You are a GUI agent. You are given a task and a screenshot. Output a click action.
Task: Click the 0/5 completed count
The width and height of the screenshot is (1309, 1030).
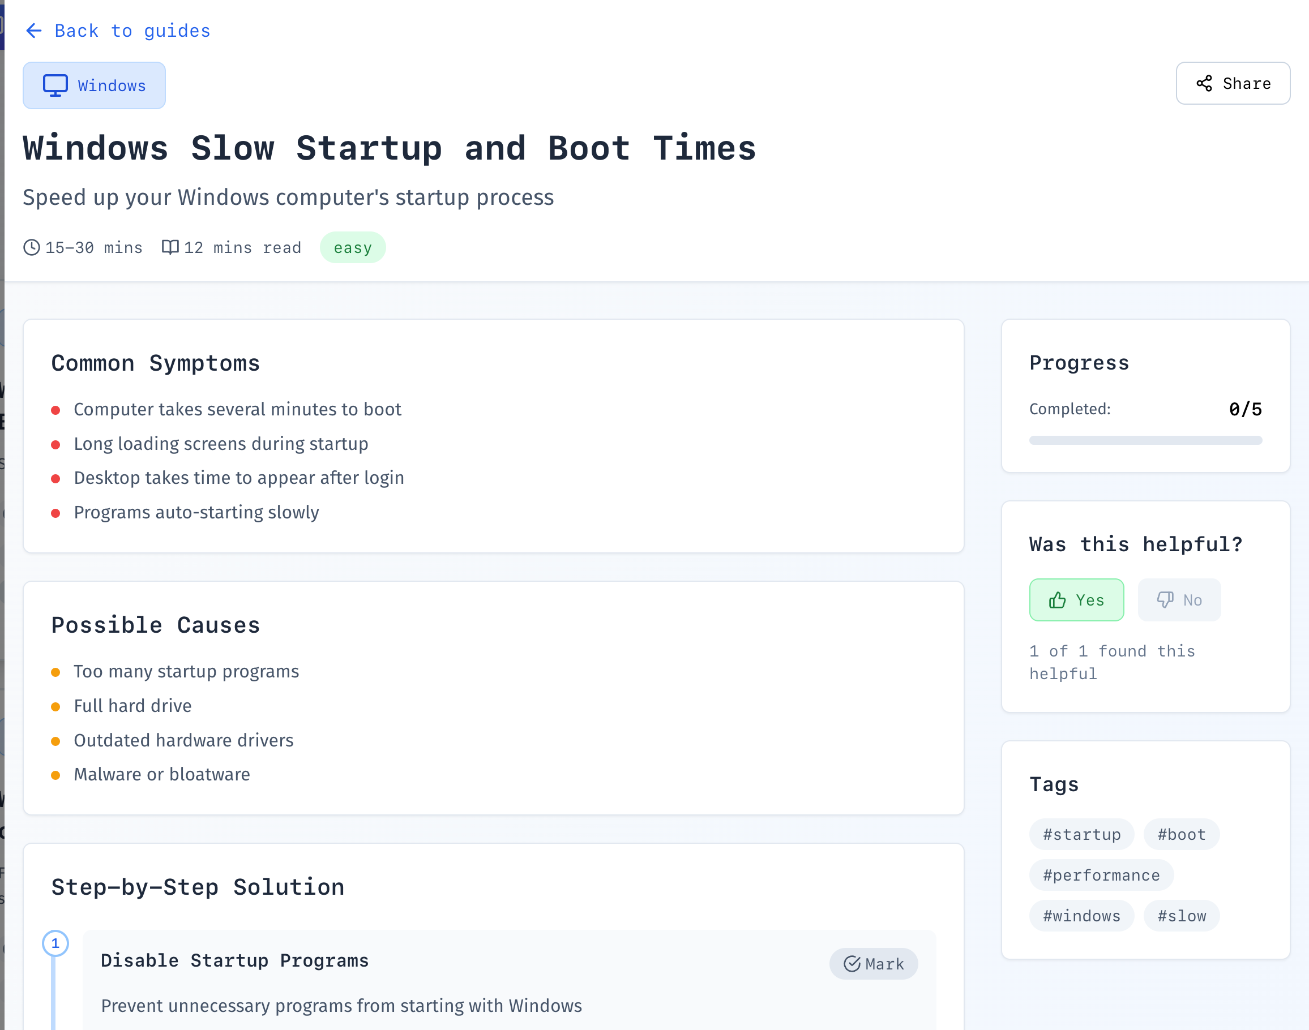coord(1246,410)
